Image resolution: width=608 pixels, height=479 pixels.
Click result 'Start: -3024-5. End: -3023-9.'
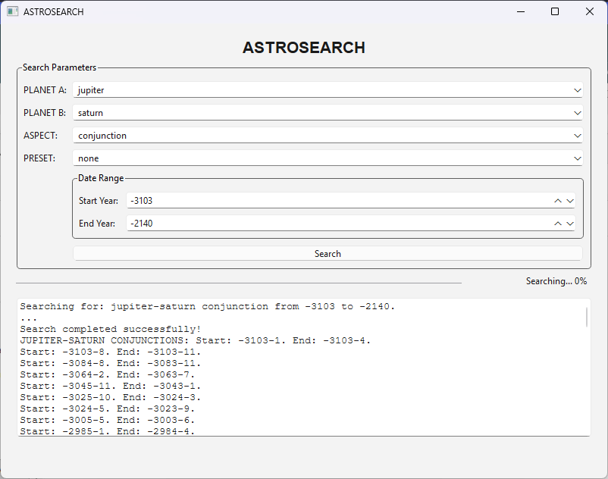[x=108, y=409]
